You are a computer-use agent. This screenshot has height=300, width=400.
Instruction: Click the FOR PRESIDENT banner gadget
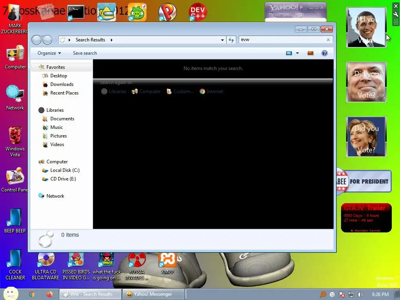point(364,181)
